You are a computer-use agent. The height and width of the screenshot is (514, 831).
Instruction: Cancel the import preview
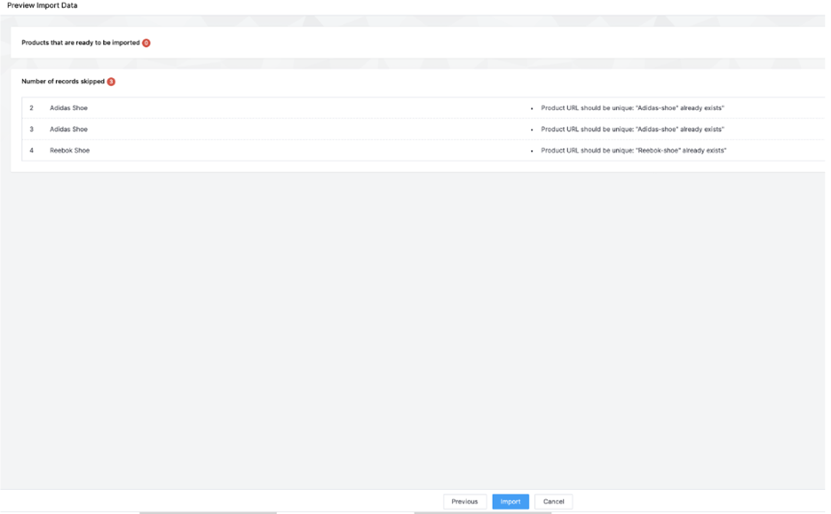pos(553,502)
